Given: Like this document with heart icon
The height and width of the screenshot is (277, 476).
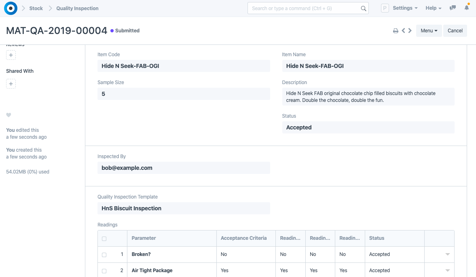Looking at the screenshot, I should point(8,115).
